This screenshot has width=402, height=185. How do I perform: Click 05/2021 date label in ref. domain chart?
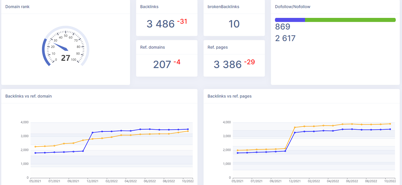point(35,181)
